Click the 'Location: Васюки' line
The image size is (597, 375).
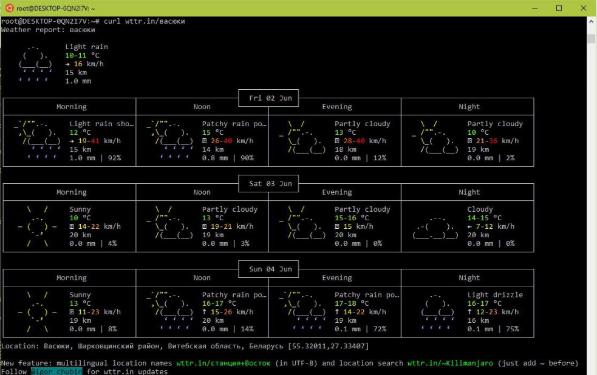185,346
